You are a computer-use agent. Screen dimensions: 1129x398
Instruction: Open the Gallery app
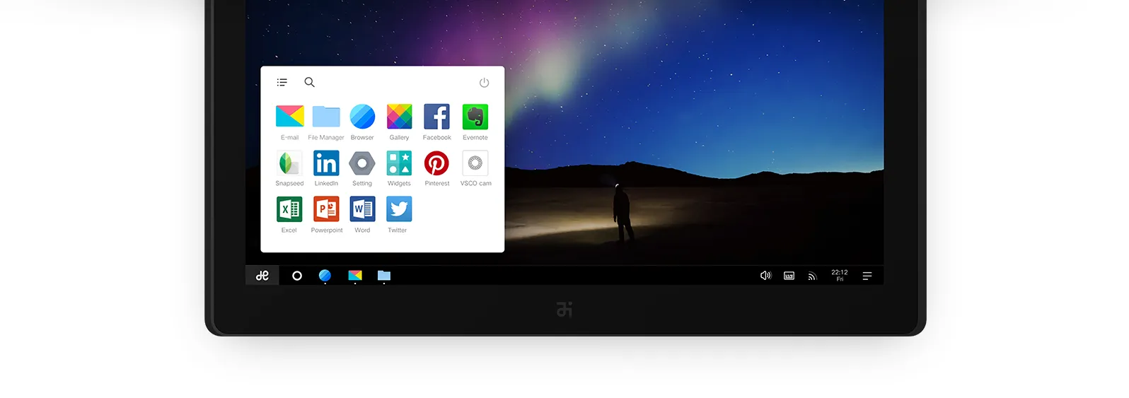(x=399, y=117)
